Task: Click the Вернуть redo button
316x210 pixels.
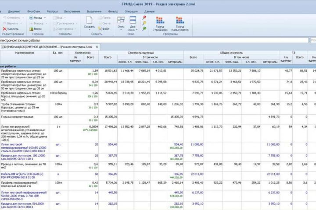Action: tap(11, 23)
